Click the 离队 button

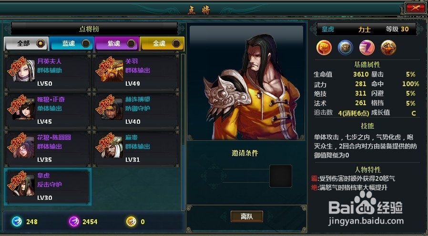(x=247, y=216)
